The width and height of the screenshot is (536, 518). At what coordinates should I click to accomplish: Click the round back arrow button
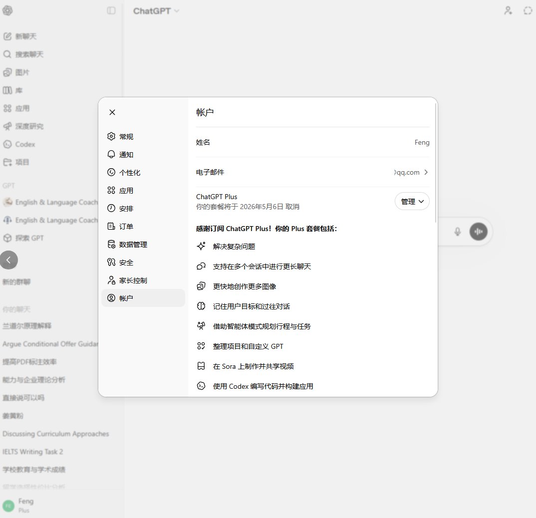(x=8, y=260)
